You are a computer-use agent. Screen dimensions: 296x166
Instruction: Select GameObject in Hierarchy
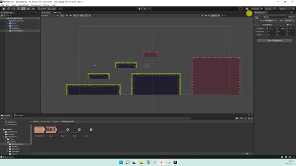click(18, 30)
